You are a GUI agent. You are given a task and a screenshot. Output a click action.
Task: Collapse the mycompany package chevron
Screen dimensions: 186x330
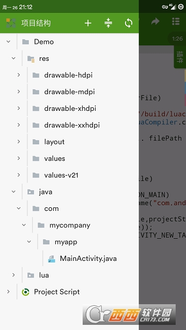(x=24, y=225)
